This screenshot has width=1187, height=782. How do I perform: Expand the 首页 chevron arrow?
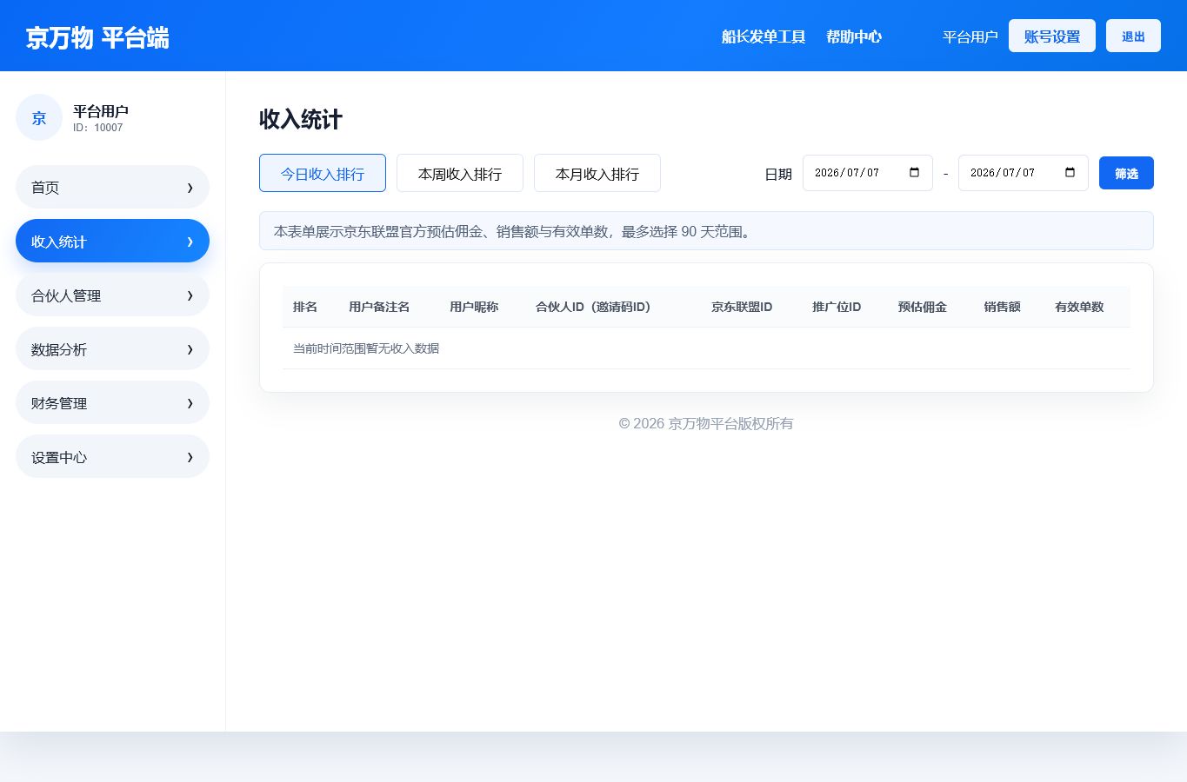(190, 188)
